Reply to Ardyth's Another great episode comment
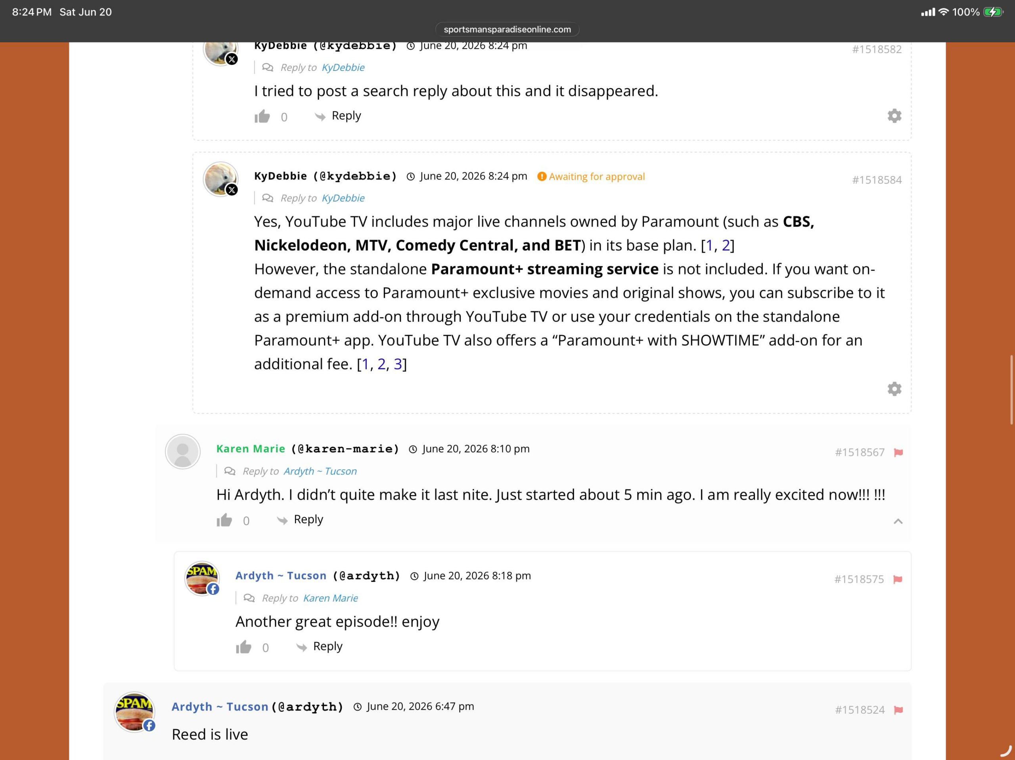Image resolution: width=1015 pixels, height=760 pixels. coord(319,646)
